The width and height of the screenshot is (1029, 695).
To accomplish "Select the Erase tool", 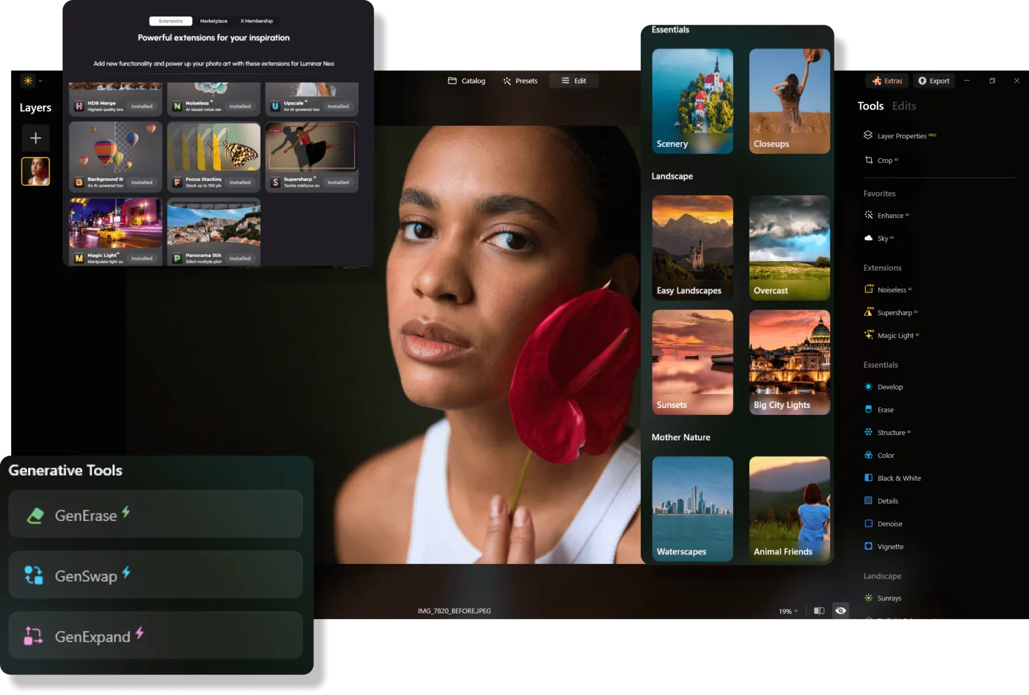I will point(884,410).
